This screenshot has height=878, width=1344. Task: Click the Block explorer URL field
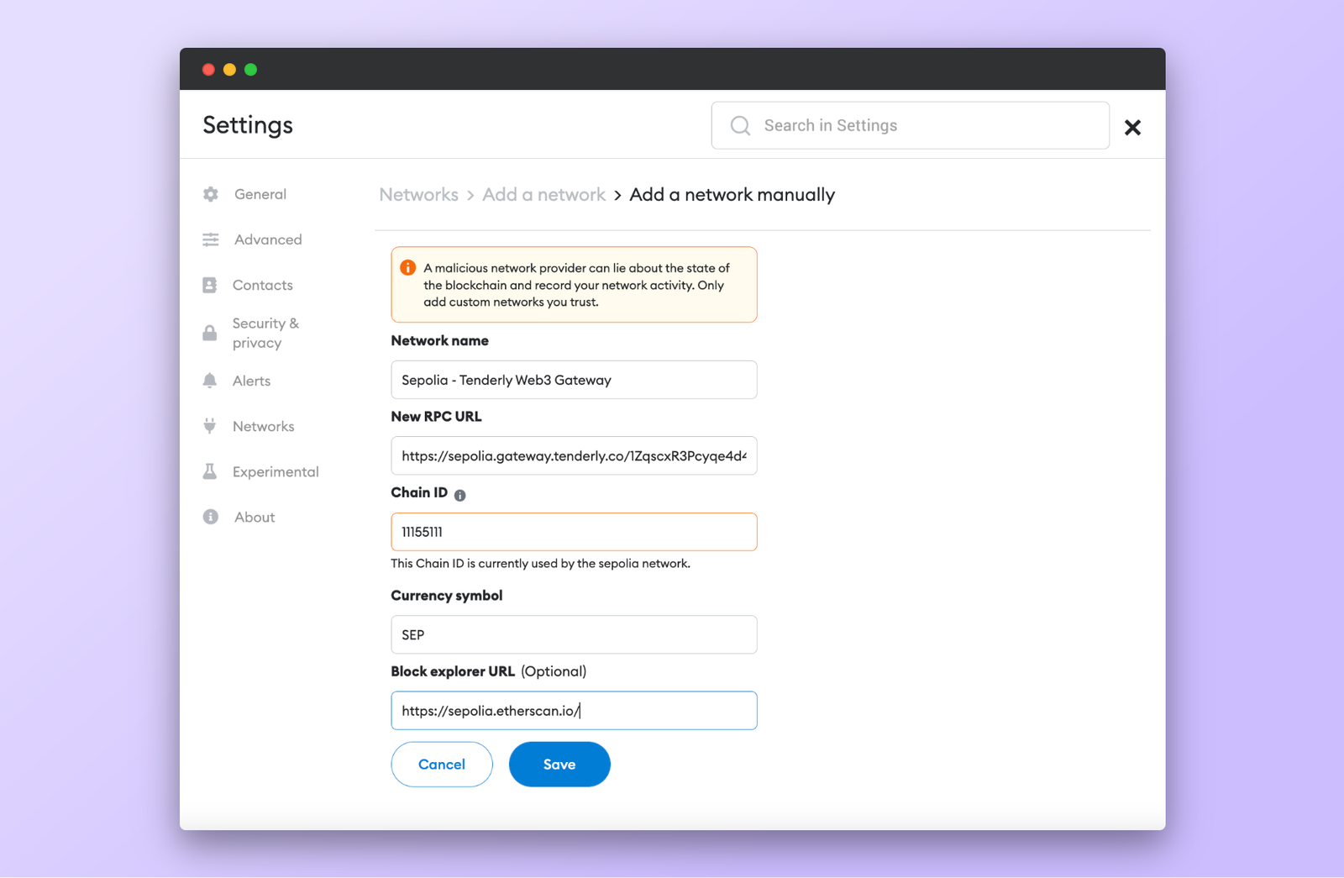point(574,710)
